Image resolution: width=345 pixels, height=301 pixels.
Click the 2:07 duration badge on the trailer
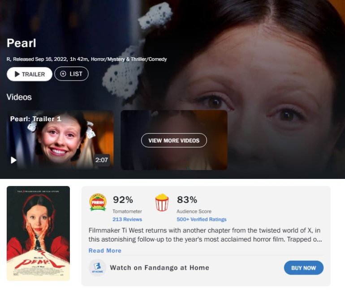102,160
